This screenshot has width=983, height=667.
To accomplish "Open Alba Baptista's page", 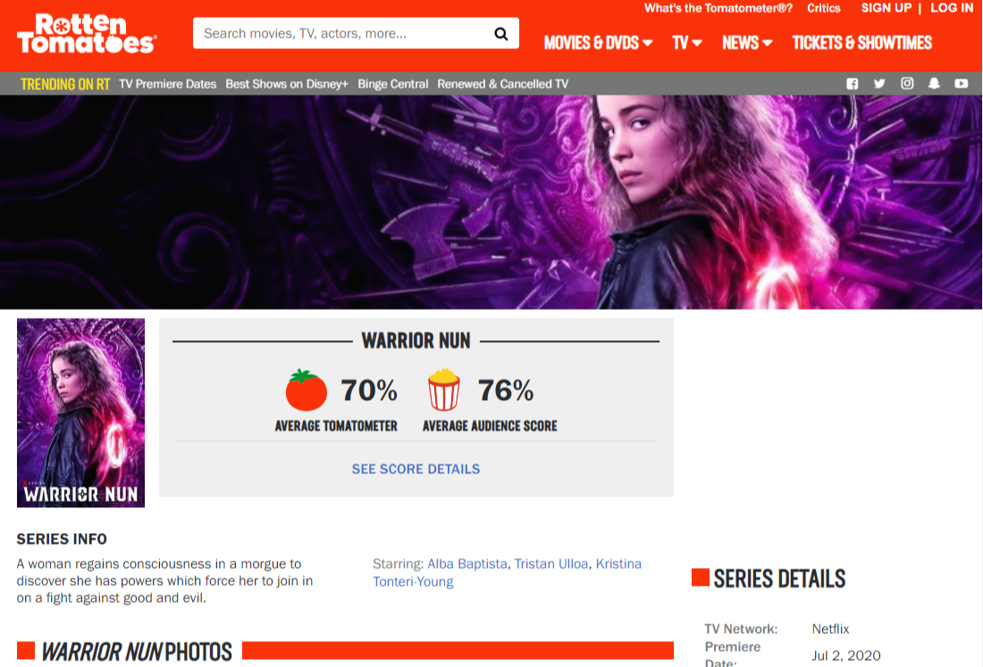I will 467,563.
